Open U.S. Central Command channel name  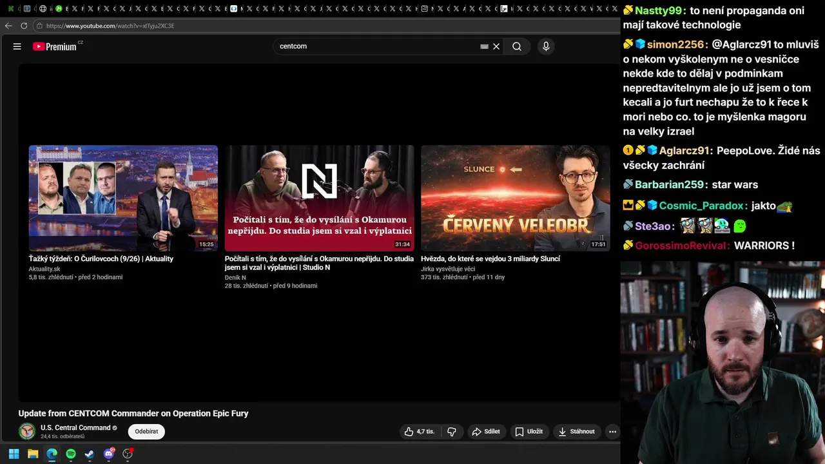[75, 428]
